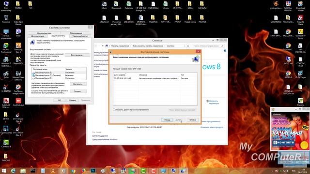Open Google Chrome from the taskbar

pos(73,171)
